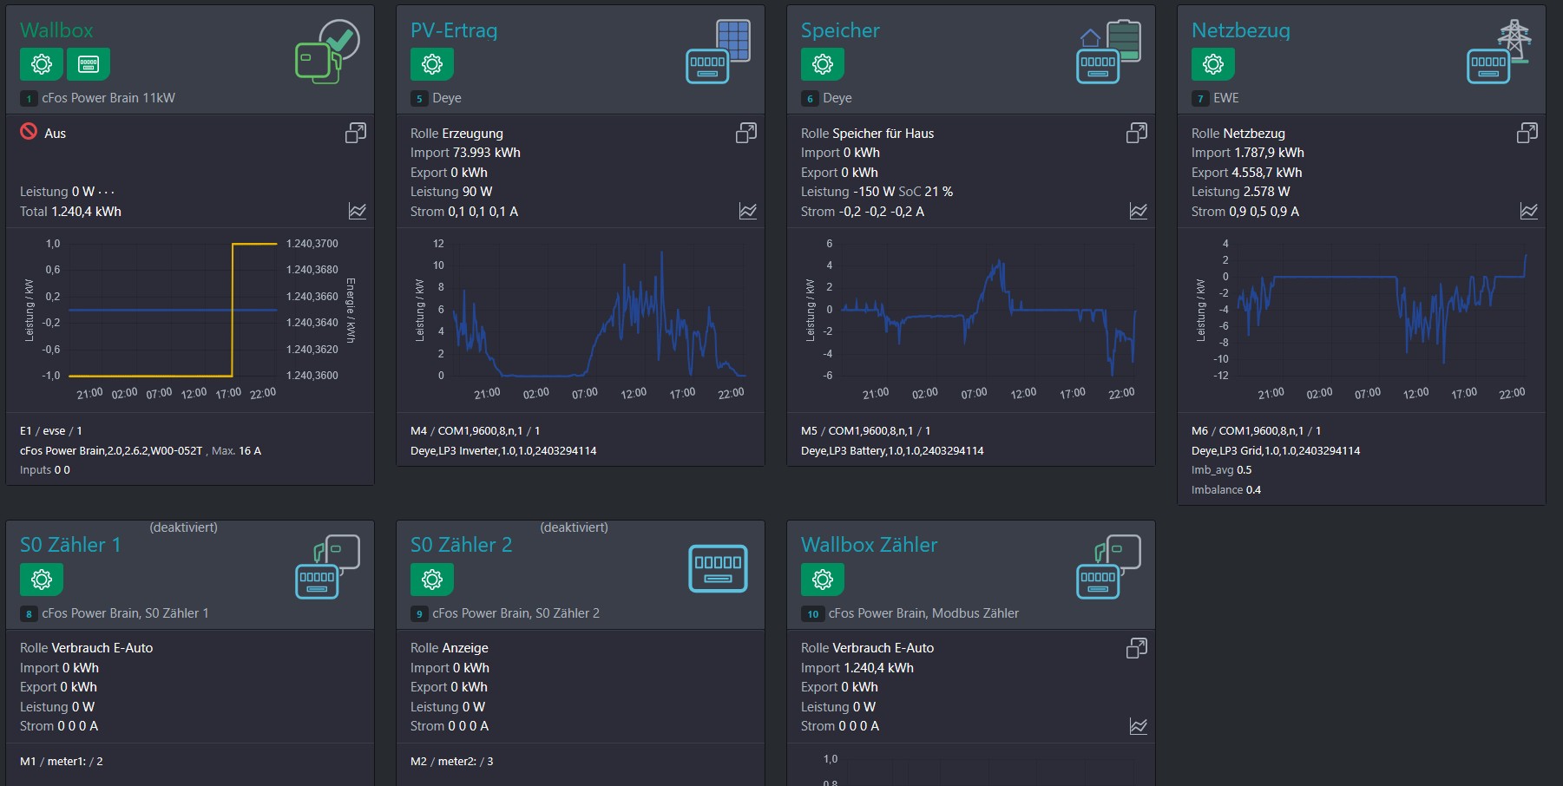Click 'Imb_avg 0.5' in Netzbezug
This screenshot has height=786, width=1563.
click(1221, 470)
